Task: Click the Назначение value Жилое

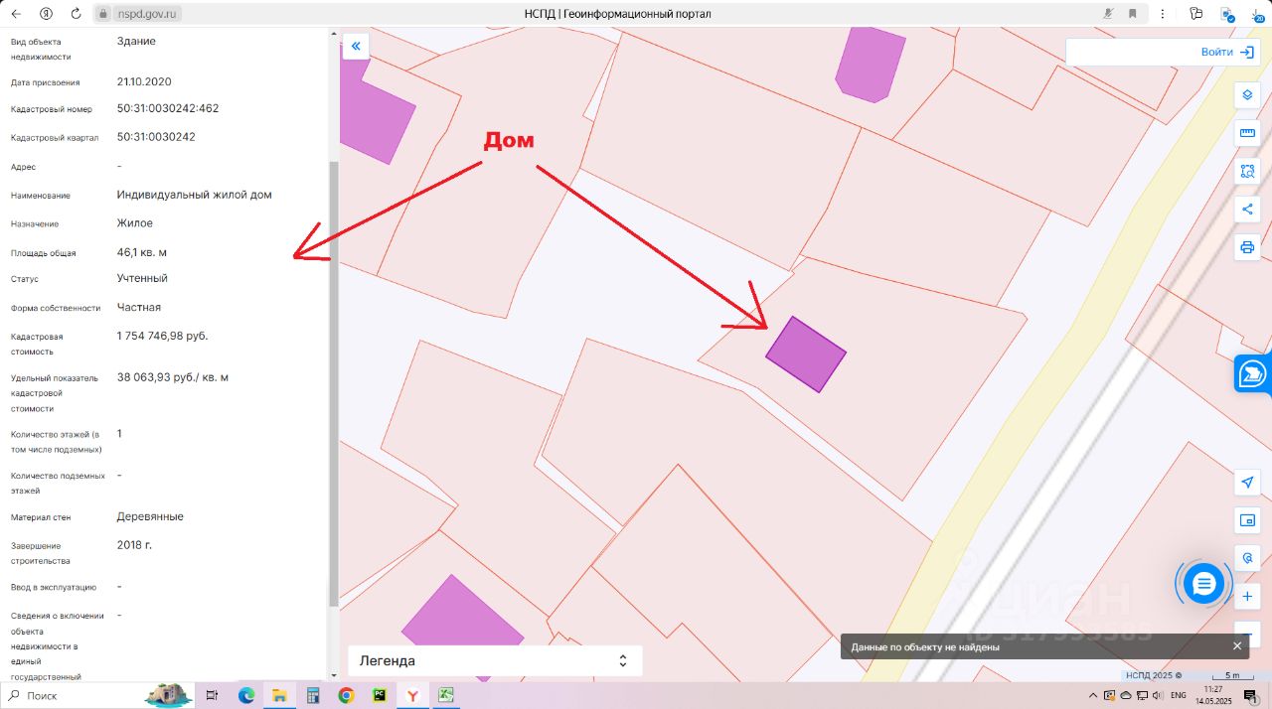Action: tap(135, 223)
